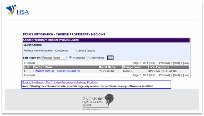
Task: Click the top [Next] page link
Action: 176,63
